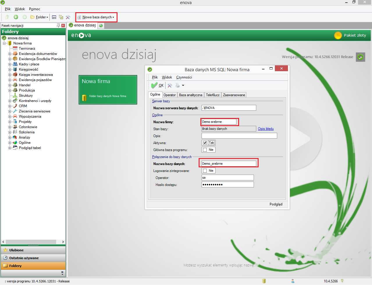This screenshot has width=372, height=285.
Task: Open the Ostatnio używane section
Action: tap(33, 258)
